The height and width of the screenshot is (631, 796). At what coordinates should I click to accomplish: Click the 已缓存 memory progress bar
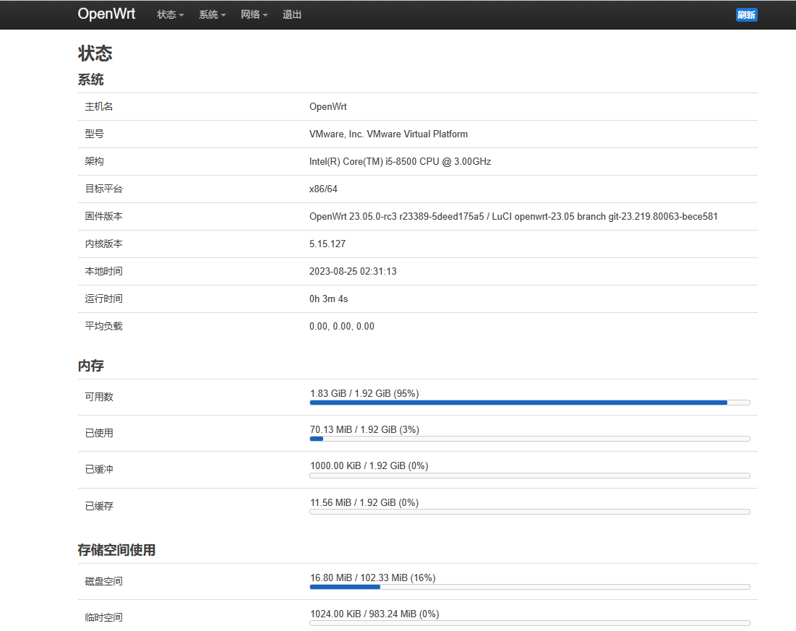529,512
